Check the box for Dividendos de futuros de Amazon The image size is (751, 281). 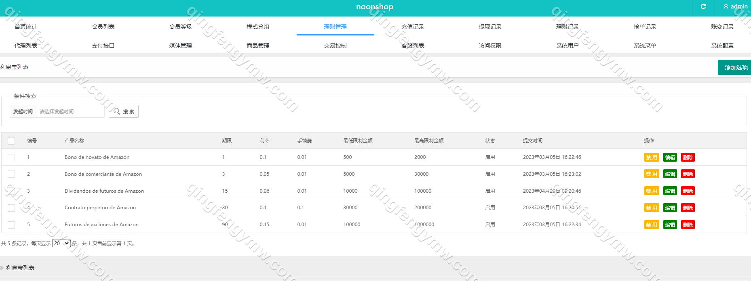(x=11, y=191)
